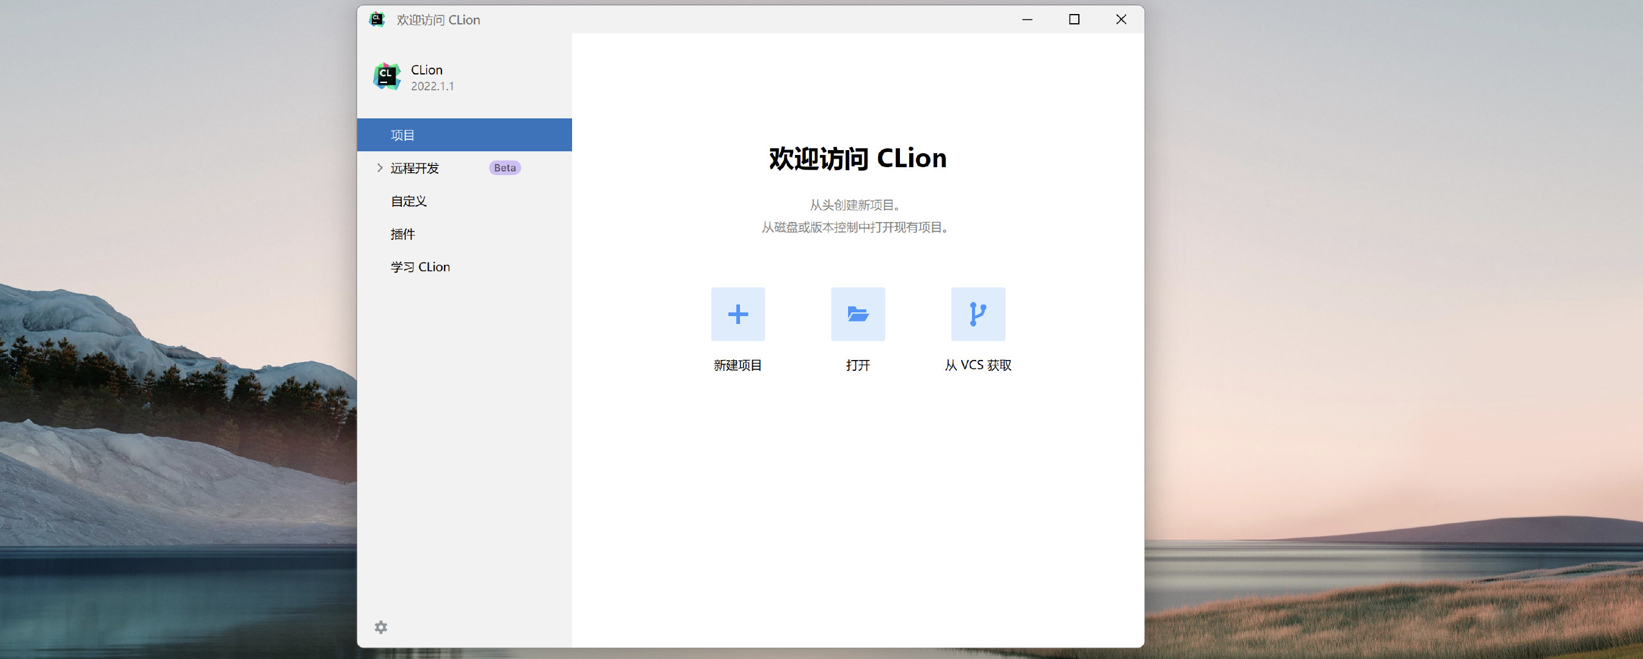Screen dimensions: 1643x659
Task: Minimize the CLion welcome window
Action: 1027,19
